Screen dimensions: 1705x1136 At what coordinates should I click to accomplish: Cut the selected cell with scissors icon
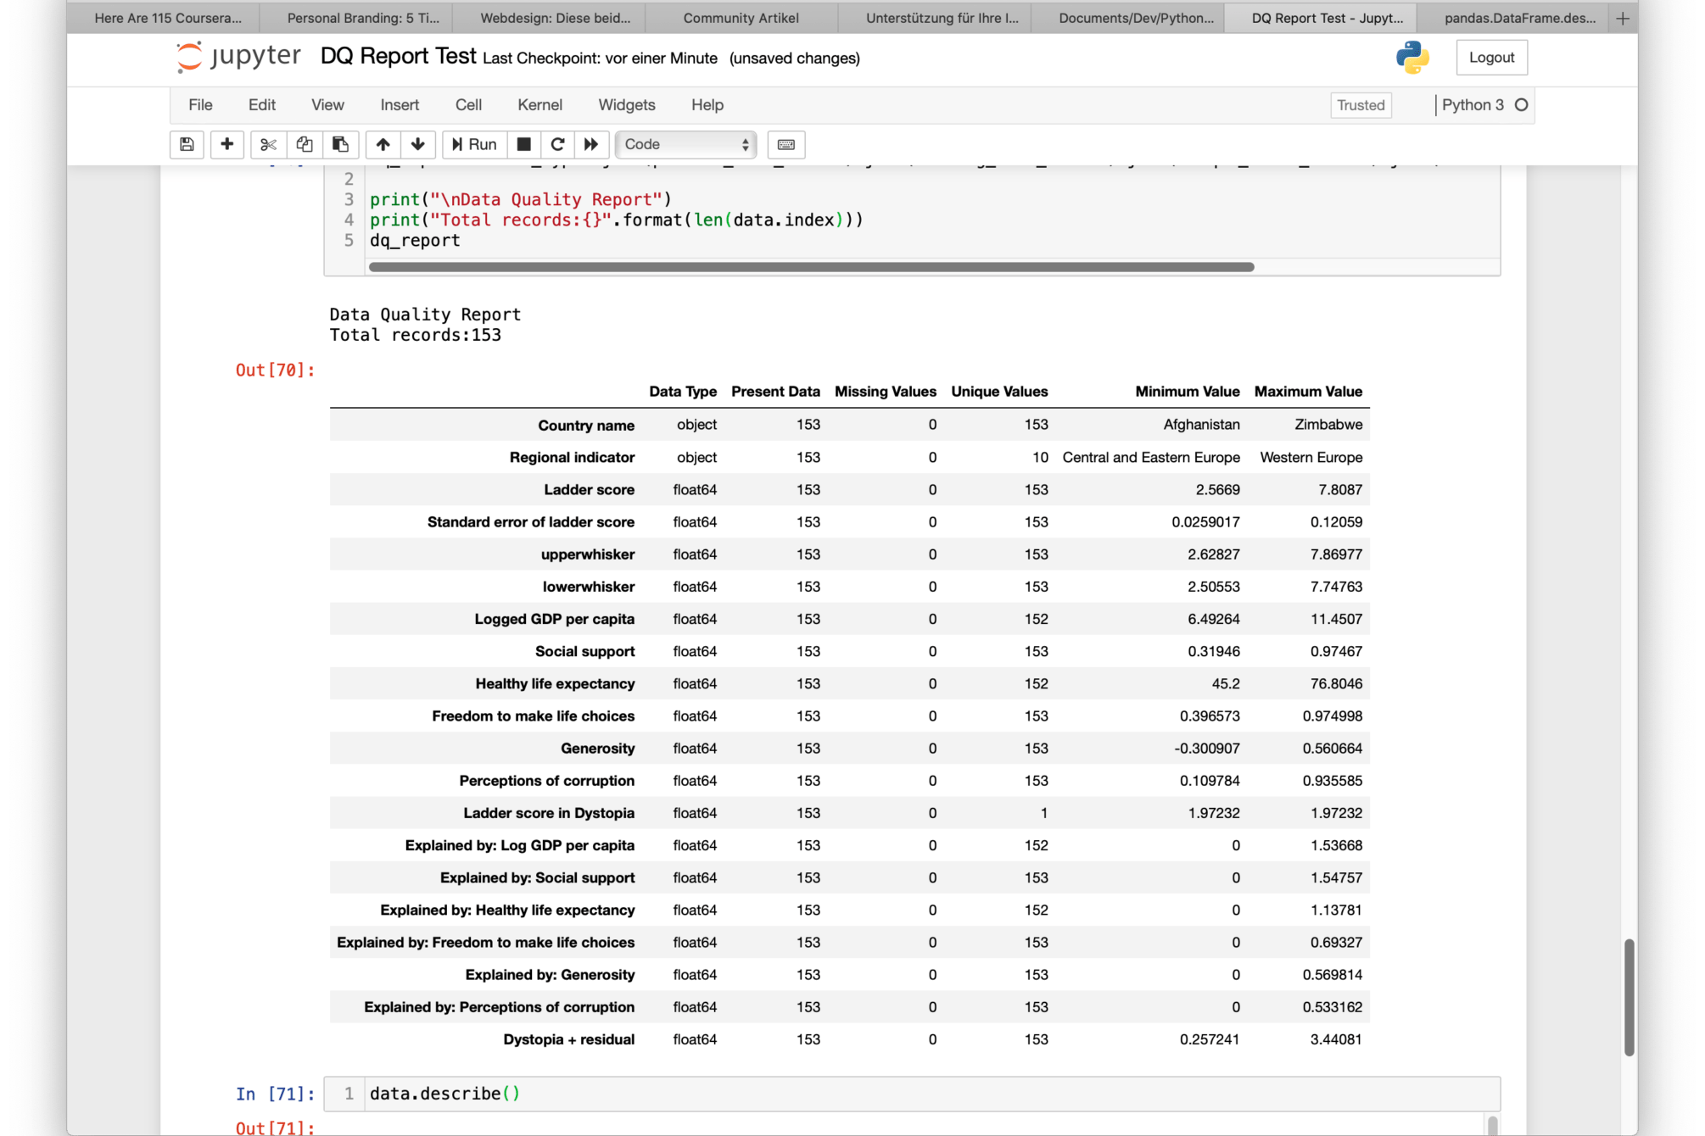[x=267, y=144]
